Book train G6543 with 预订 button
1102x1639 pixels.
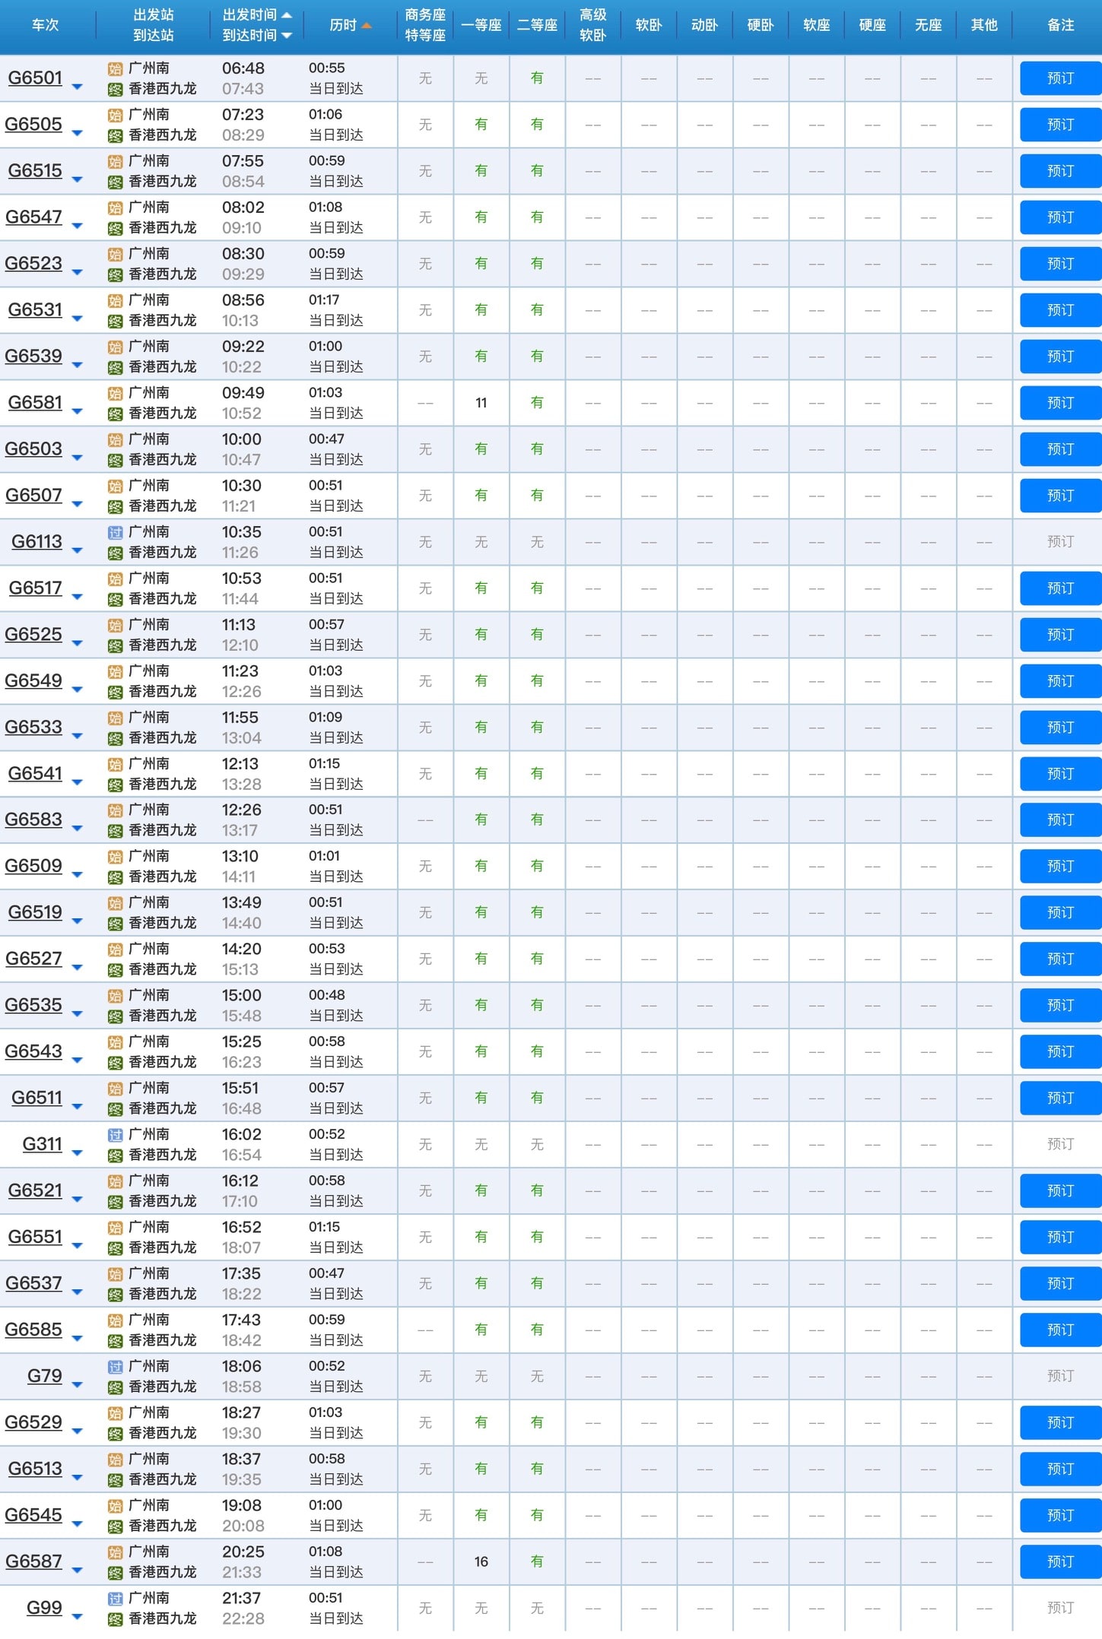[1060, 1051]
